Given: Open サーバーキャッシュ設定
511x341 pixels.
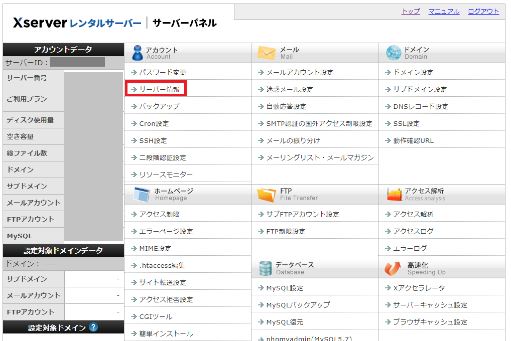Looking at the screenshot, I should (x=430, y=305).
